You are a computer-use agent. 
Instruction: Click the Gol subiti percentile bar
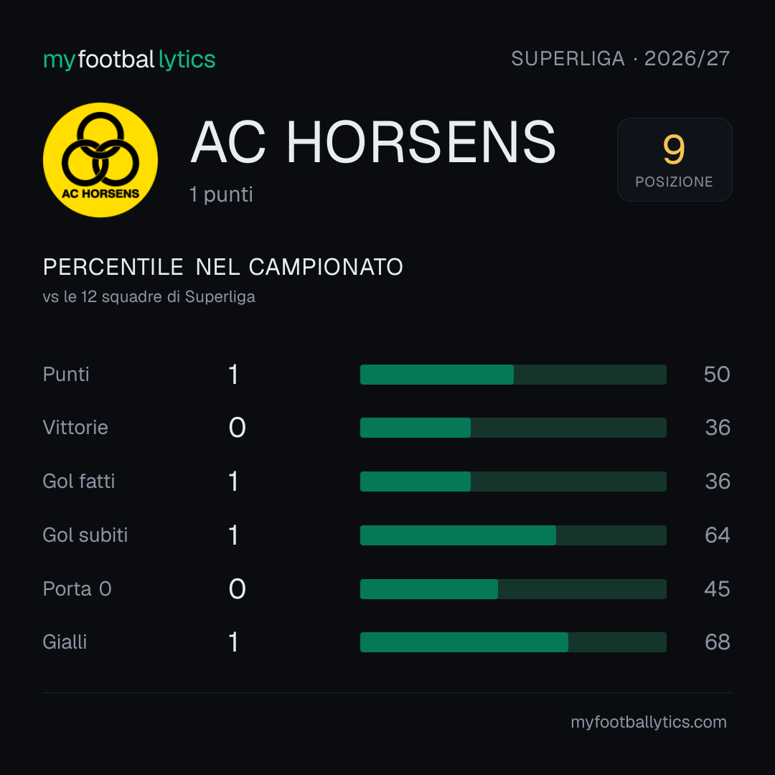click(x=513, y=535)
